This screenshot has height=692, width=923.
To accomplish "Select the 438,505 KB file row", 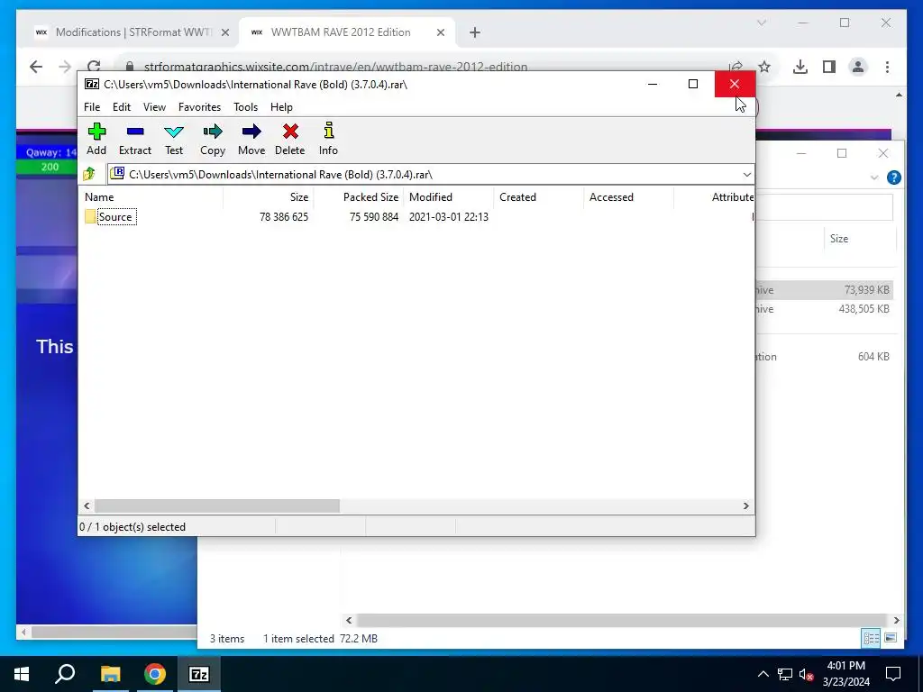I will click(824, 309).
